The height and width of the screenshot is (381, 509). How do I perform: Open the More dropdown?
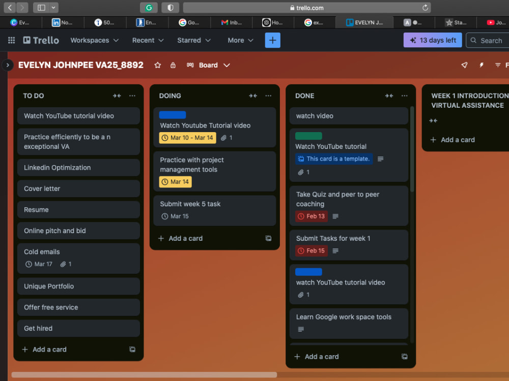click(x=240, y=40)
